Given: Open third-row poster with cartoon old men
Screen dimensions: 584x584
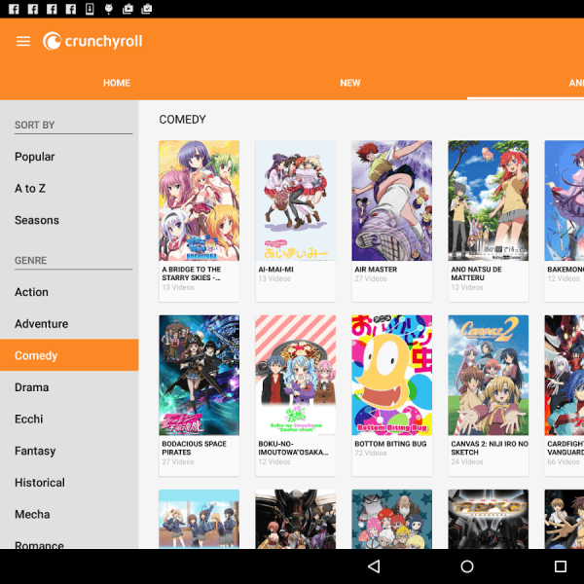Looking at the screenshot, I should 392,519.
